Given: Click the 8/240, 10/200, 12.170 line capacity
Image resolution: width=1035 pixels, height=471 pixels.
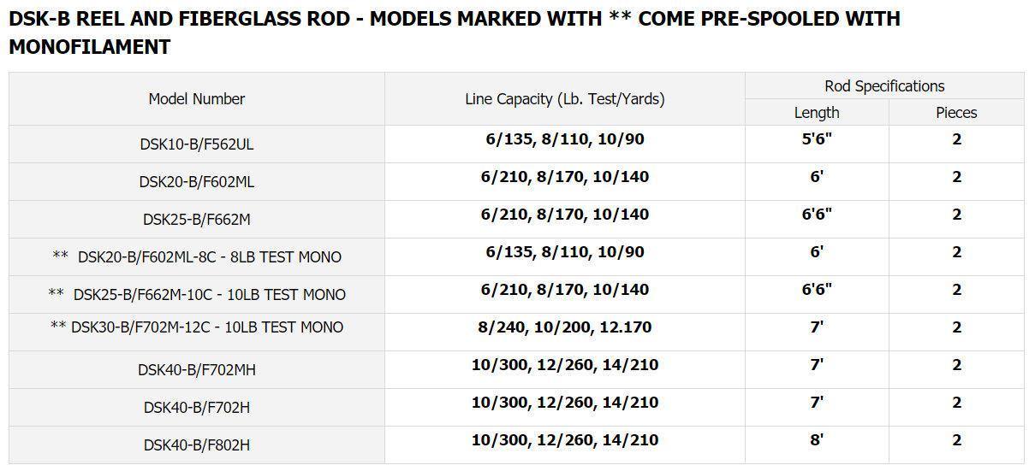Looking at the screenshot, I should pyautogui.click(x=564, y=327).
